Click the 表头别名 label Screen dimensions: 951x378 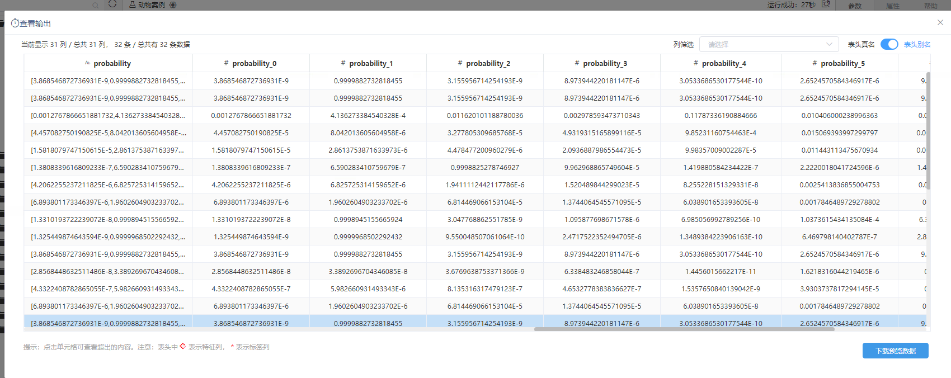(917, 44)
